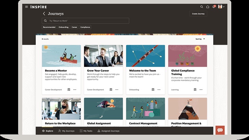Open ellipsis menu on Global Compliance Training
The height and width of the screenshot is (140, 249).
(201, 90)
